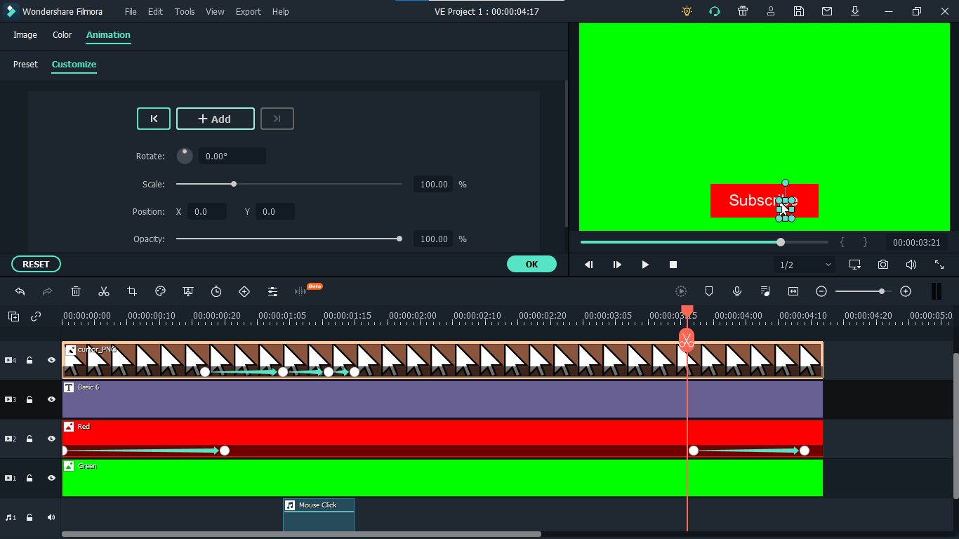Screen dimensions: 959x539
Task: Click the lightbulb tips icon
Action: tap(687, 11)
